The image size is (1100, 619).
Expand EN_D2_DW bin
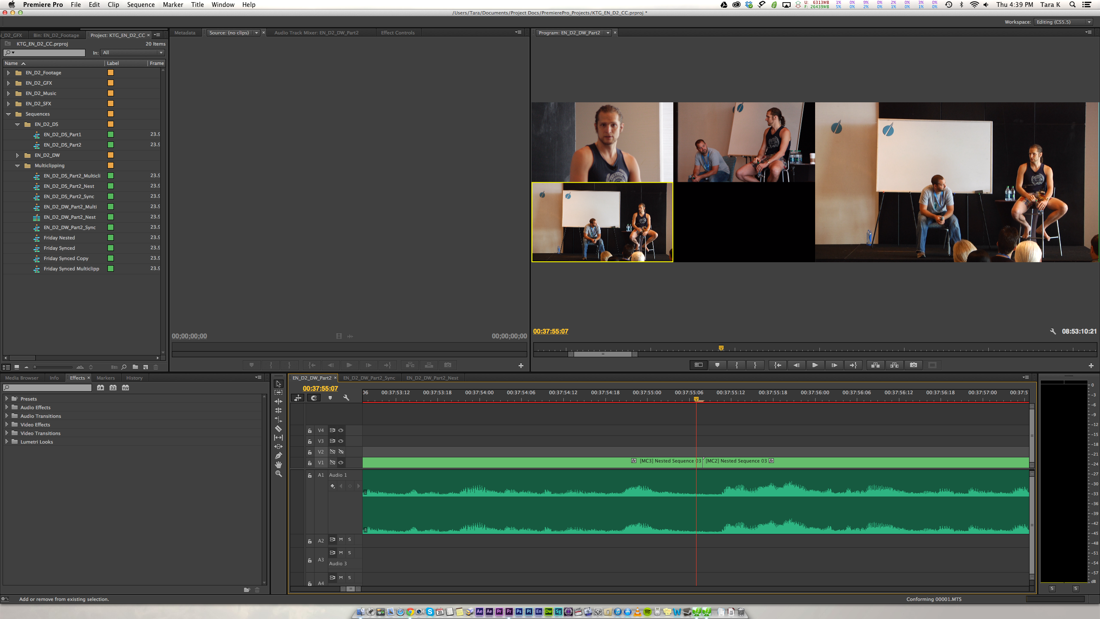point(17,155)
